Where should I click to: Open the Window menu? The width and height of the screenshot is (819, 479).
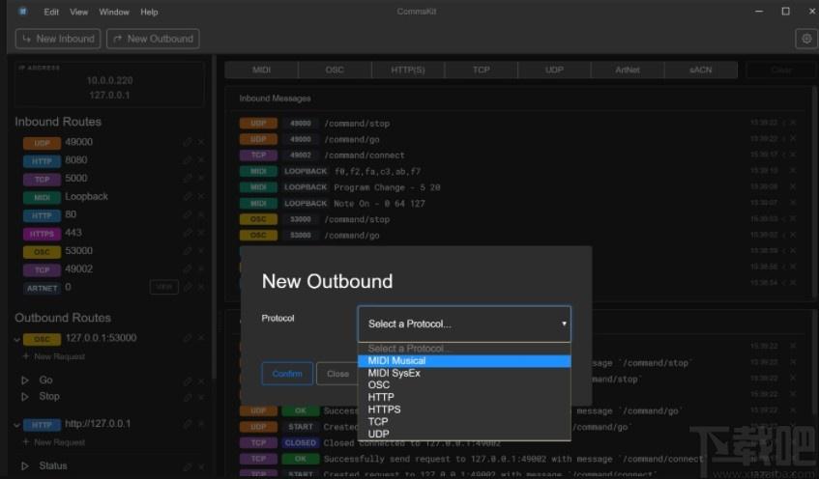click(114, 12)
